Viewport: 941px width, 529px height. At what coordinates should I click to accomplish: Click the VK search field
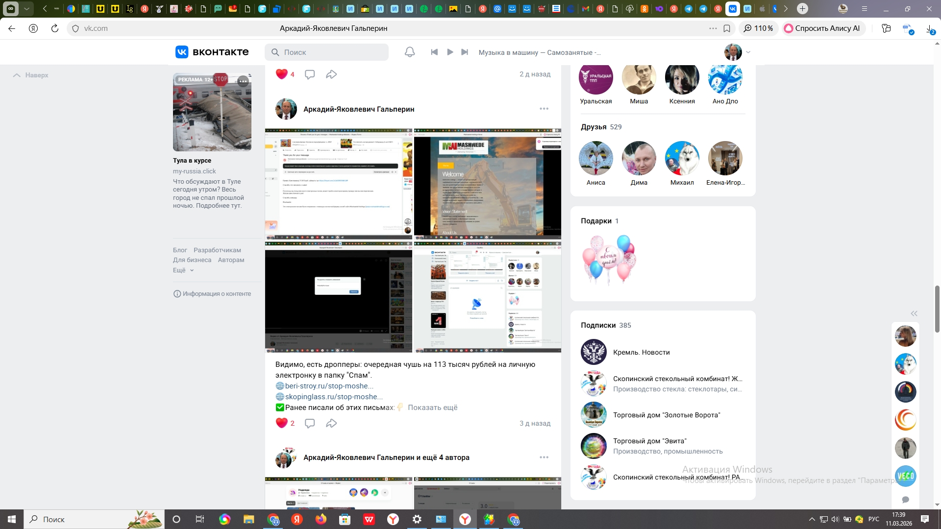327,52
